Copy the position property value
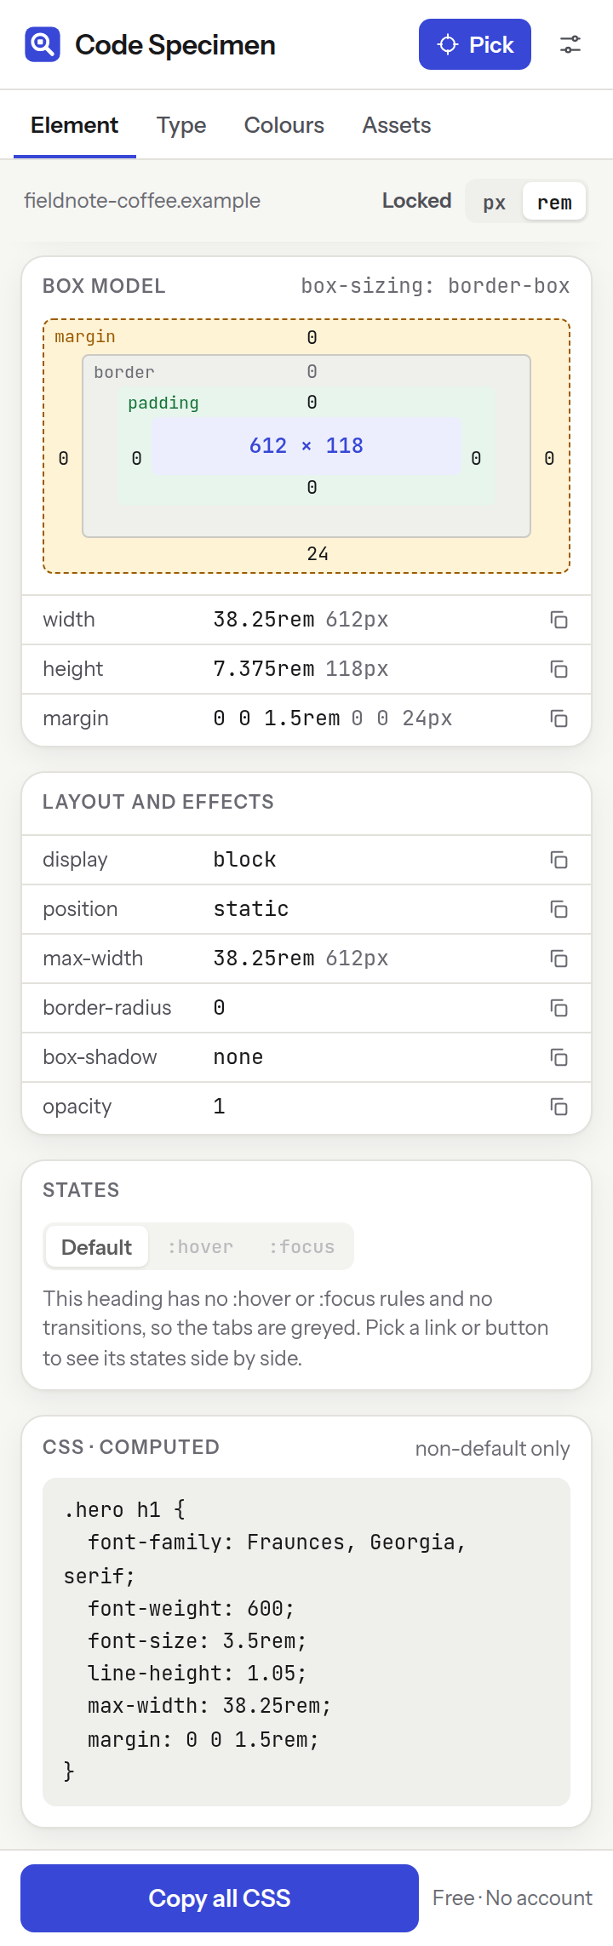Screen dimensions: 613x1946 pos(559,909)
